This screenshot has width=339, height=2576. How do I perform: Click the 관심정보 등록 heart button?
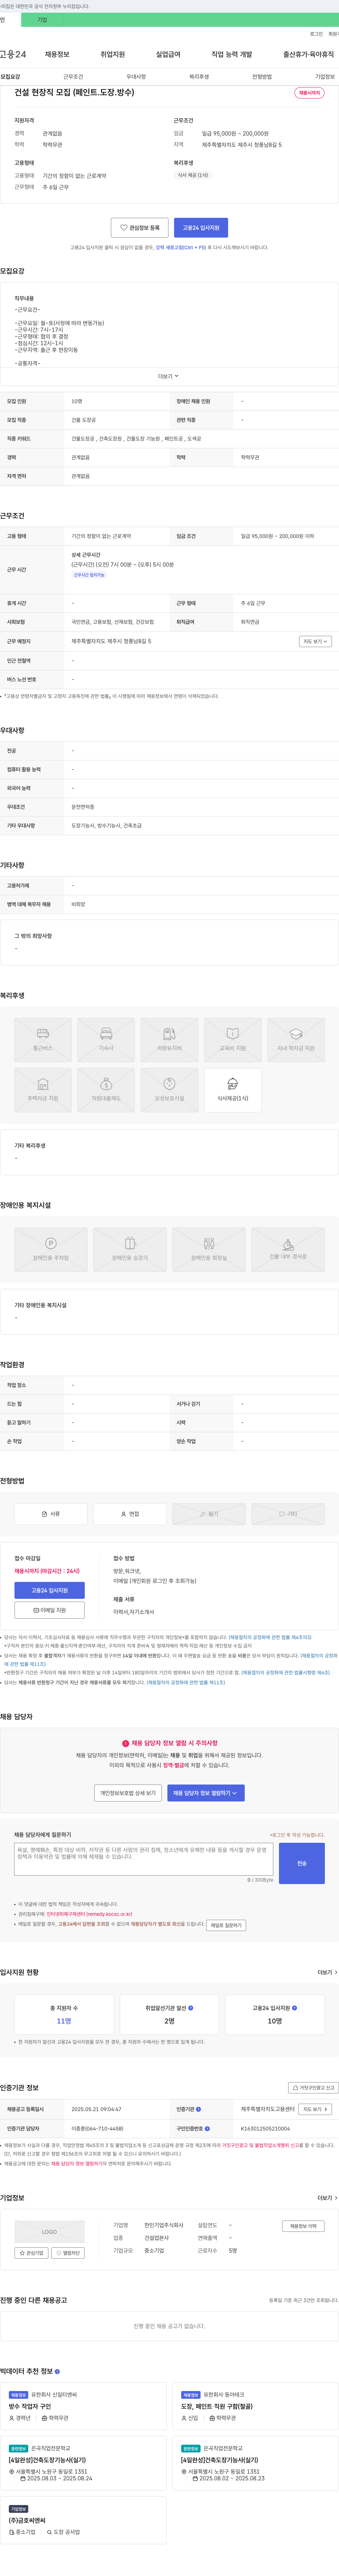pyautogui.click(x=140, y=228)
